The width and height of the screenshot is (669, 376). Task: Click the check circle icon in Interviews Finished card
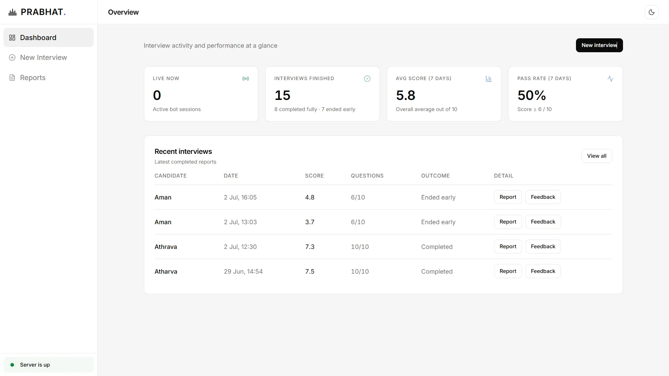367,79
